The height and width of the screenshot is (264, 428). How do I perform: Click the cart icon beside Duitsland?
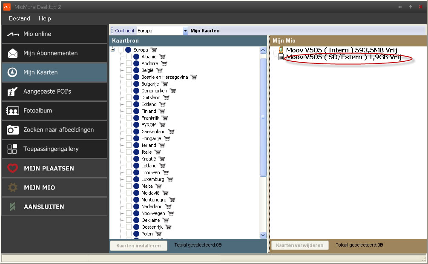click(166, 98)
